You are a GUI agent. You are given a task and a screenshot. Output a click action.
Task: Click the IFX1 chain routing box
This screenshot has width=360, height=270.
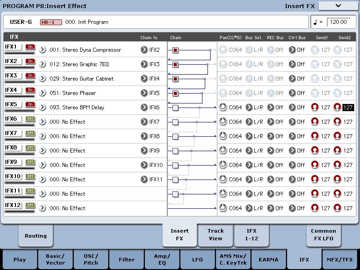[175, 50]
